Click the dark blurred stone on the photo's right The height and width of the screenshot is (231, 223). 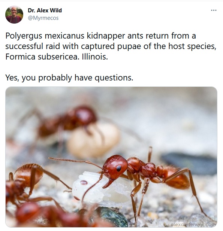(190, 164)
